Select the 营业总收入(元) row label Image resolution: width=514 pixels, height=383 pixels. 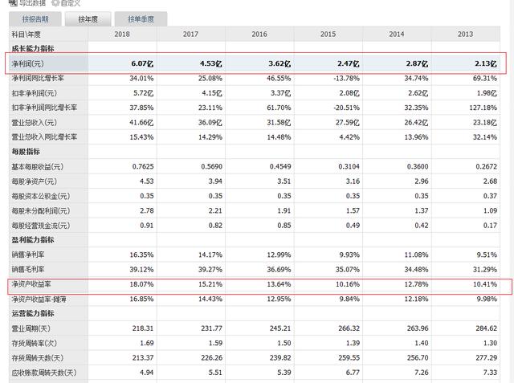tap(34, 123)
